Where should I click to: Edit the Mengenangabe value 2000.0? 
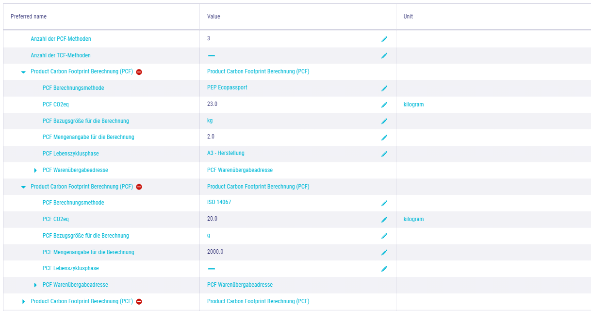click(x=384, y=253)
